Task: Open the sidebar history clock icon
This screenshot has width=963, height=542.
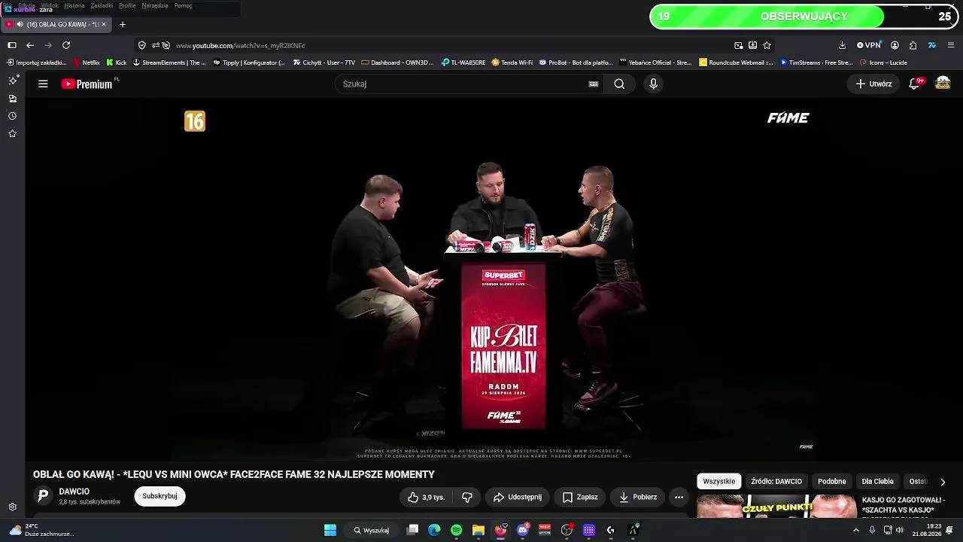Action: (x=12, y=116)
